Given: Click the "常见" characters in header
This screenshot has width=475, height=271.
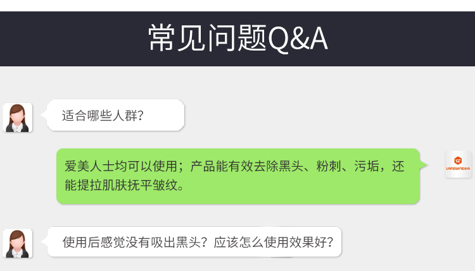Looking at the screenshot, I should [x=177, y=38].
